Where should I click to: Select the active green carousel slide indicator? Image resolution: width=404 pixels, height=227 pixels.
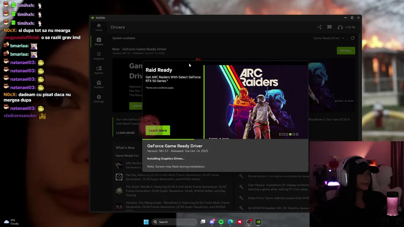point(290,134)
